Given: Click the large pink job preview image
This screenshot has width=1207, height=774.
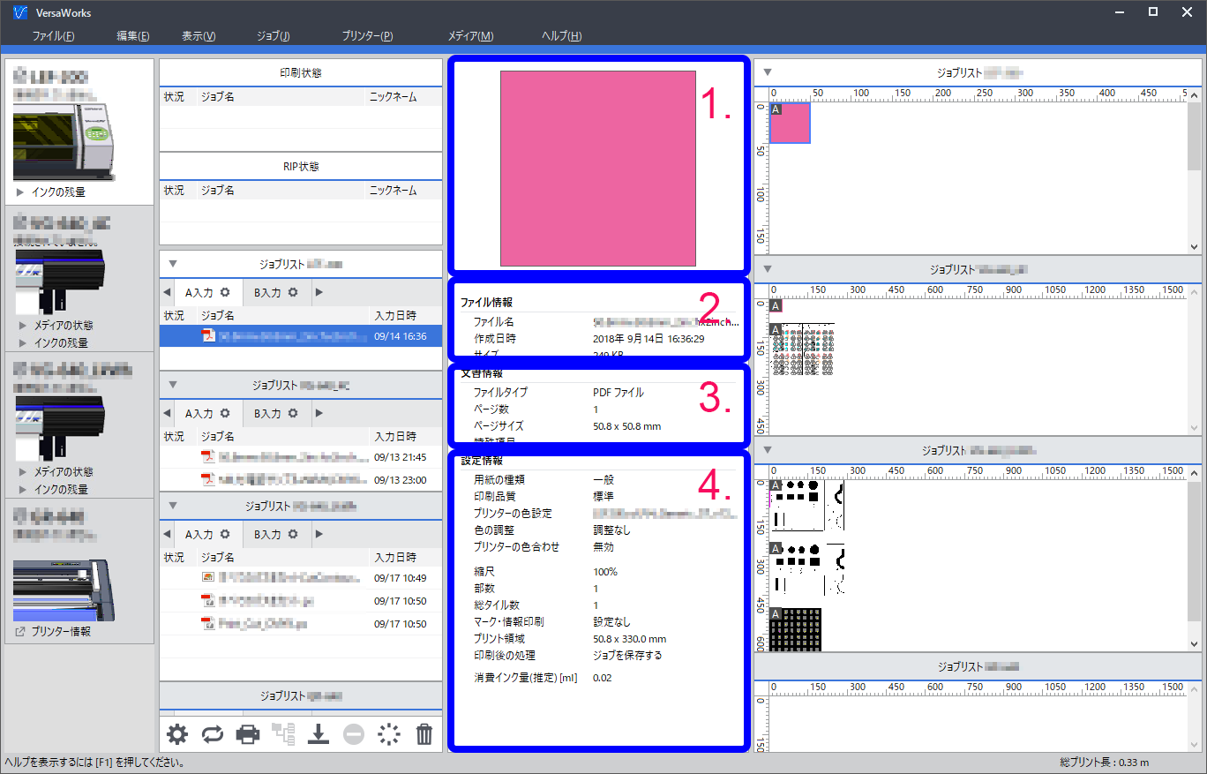Looking at the screenshot, I should (598, 169).
